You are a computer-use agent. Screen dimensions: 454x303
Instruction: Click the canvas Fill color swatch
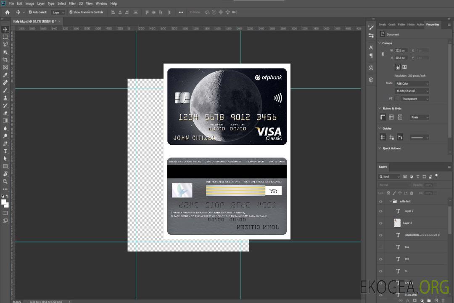tap(397, 99)
